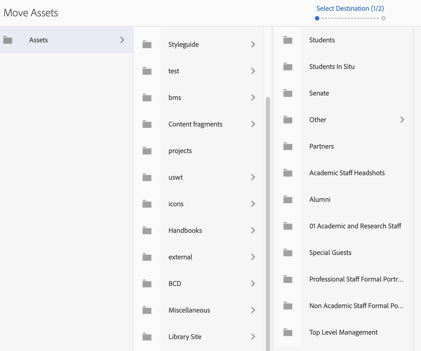Image resolution: width=421 pixels, height=351 pixels.
Task: Expand the Miscellaneous folder chevron
Action: click(253, 310)
